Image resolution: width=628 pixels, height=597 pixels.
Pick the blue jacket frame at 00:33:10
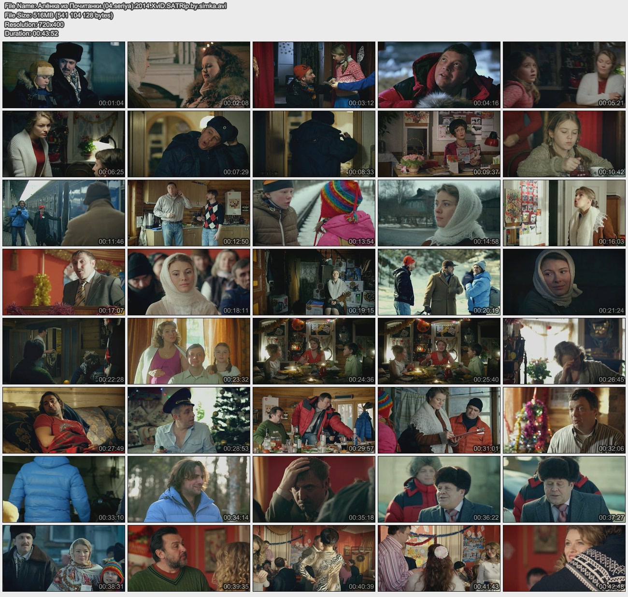coord(64,489)
